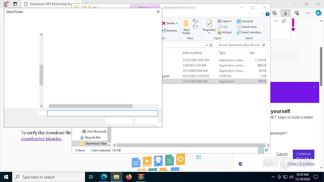Select the JSON File row
The image size is (324, 182).
pos(215,76)
